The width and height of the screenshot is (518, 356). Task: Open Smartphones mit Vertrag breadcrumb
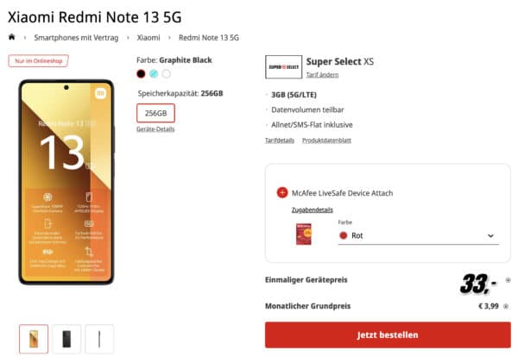(76, 38)
